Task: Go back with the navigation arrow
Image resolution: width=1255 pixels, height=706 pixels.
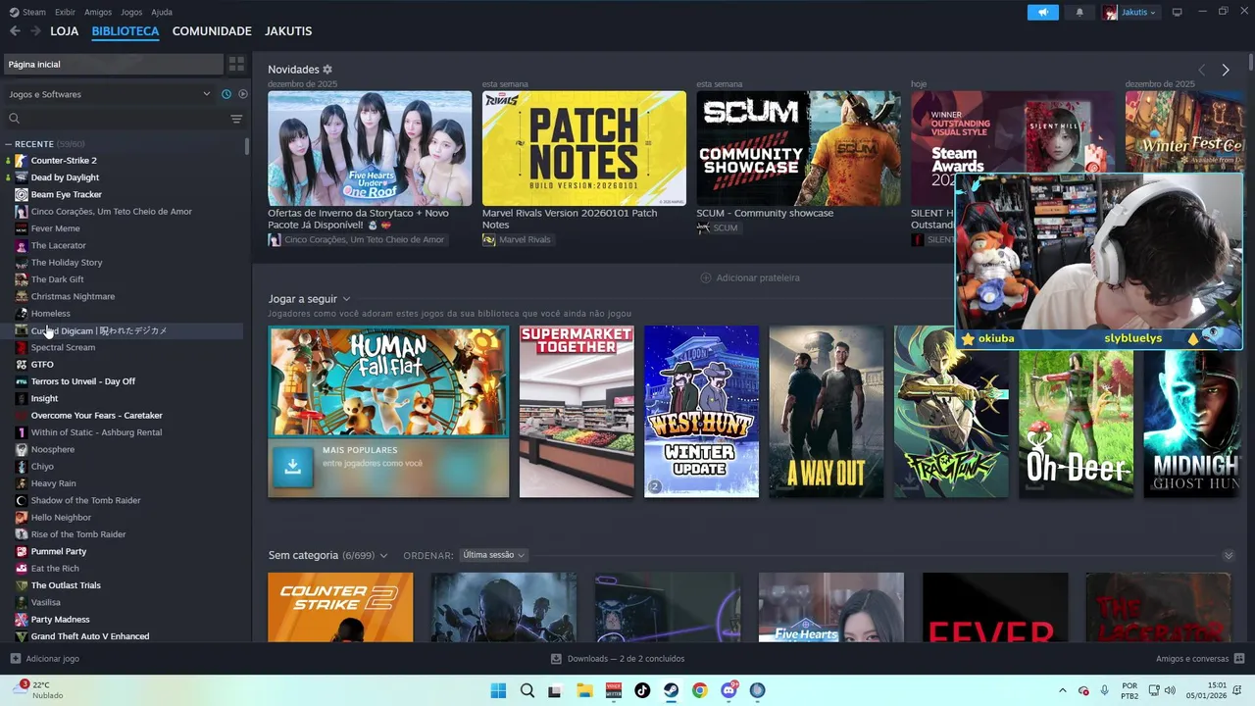Action: 15,31
